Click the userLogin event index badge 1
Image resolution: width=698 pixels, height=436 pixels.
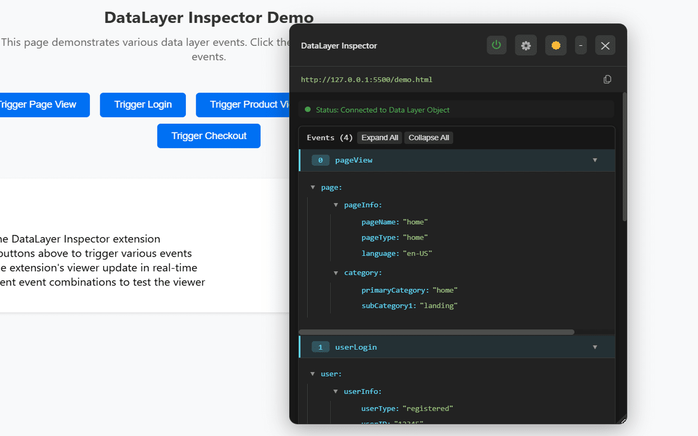tap(321, 347)
